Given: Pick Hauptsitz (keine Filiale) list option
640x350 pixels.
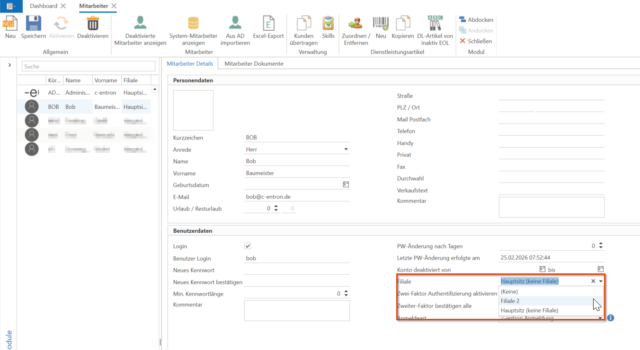Looking at the screenshot, I should (551, 310).
